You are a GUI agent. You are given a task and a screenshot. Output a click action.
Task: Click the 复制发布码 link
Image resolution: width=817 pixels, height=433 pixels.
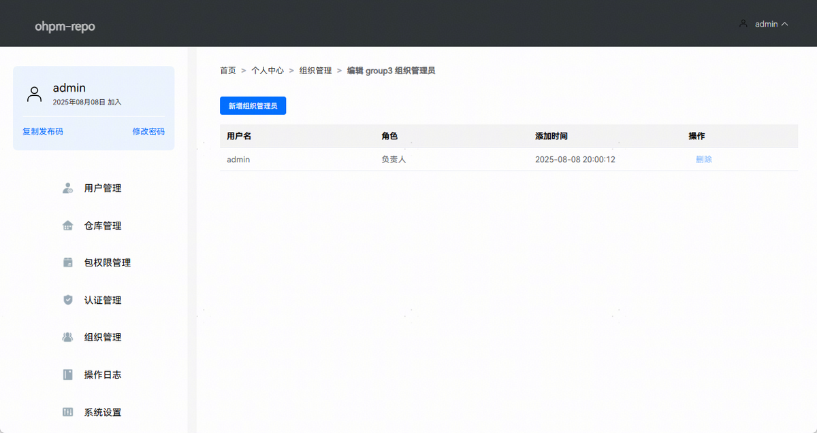43,131
